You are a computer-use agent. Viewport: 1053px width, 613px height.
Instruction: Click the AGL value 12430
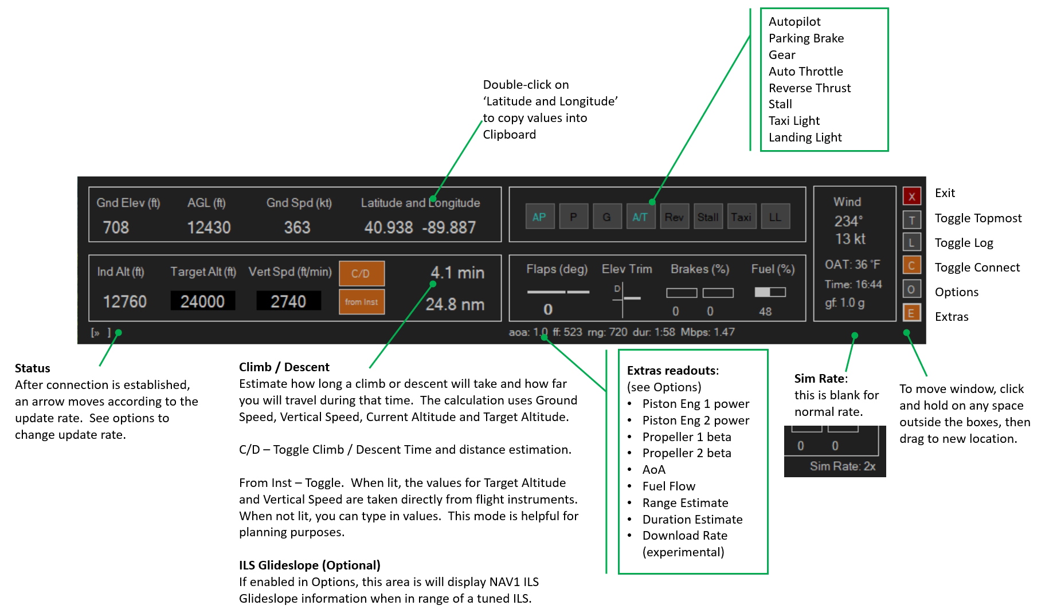209,227
